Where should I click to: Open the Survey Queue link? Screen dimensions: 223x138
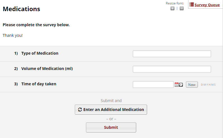(x=207, y=5)
